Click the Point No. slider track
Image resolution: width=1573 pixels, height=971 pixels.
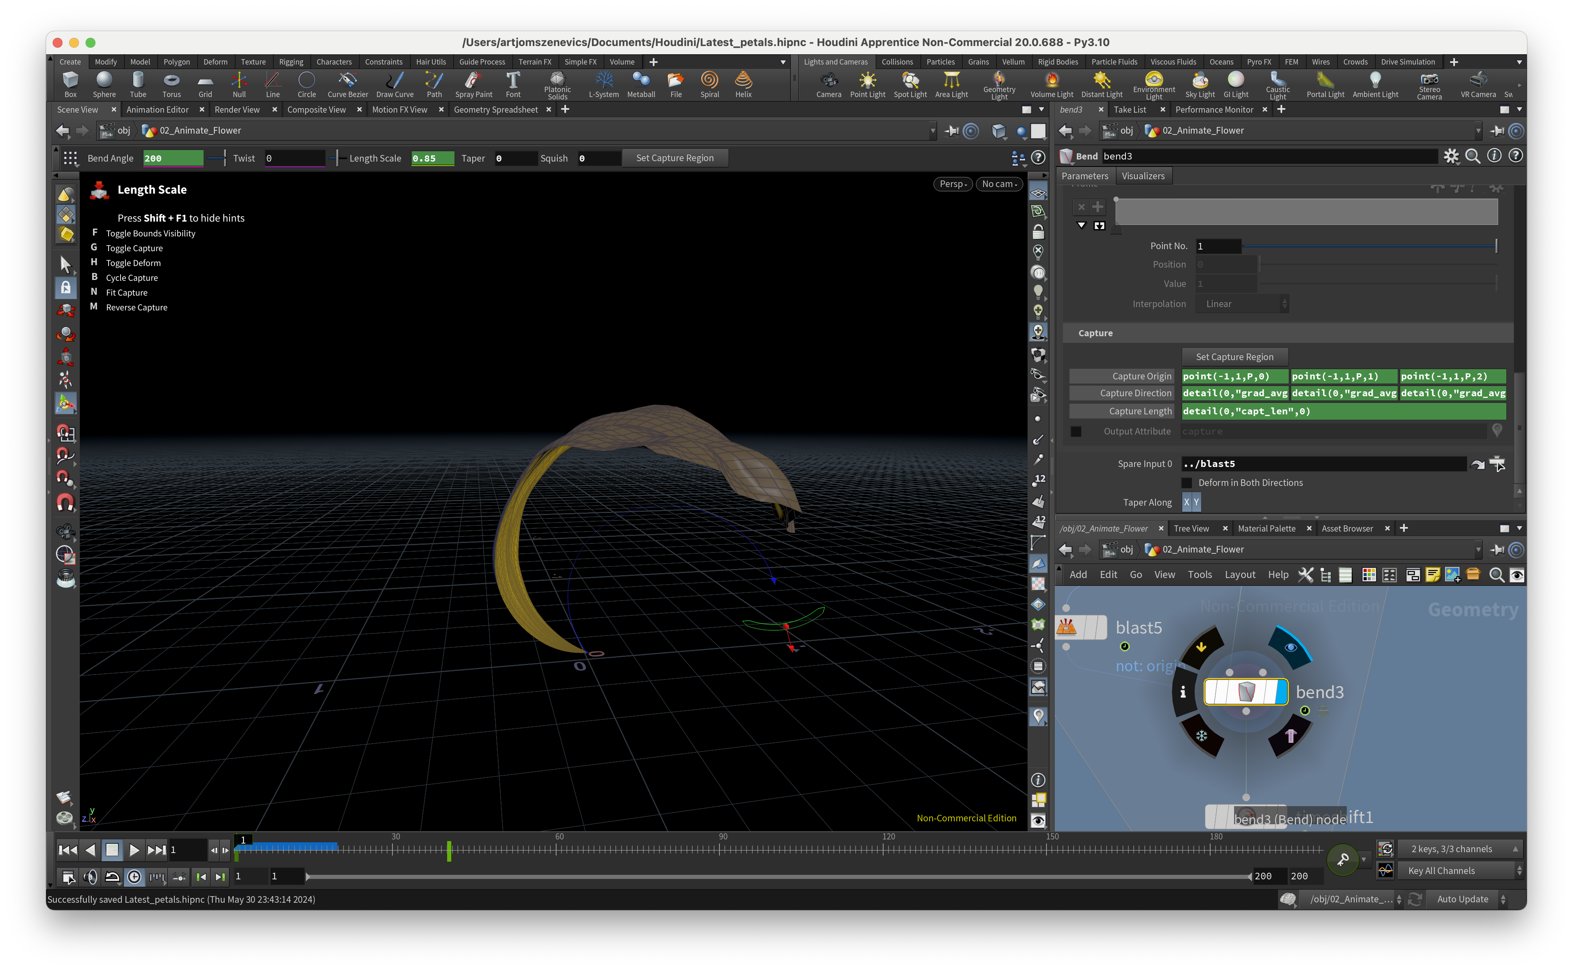pyautogui.click(x=1369, y=246)
